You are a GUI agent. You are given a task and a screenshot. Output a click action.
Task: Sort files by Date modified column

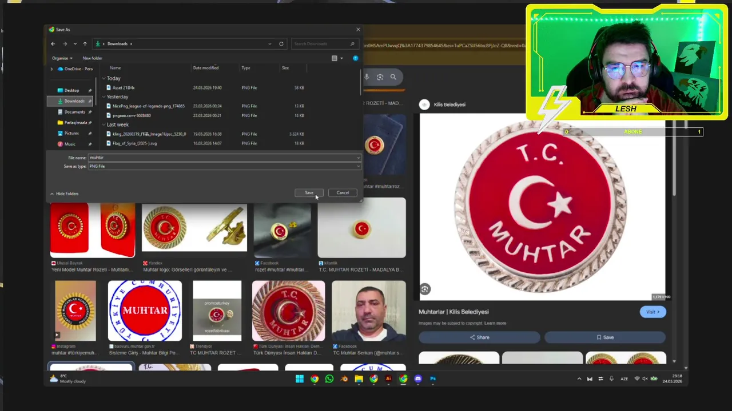click(x=206, y=68)
